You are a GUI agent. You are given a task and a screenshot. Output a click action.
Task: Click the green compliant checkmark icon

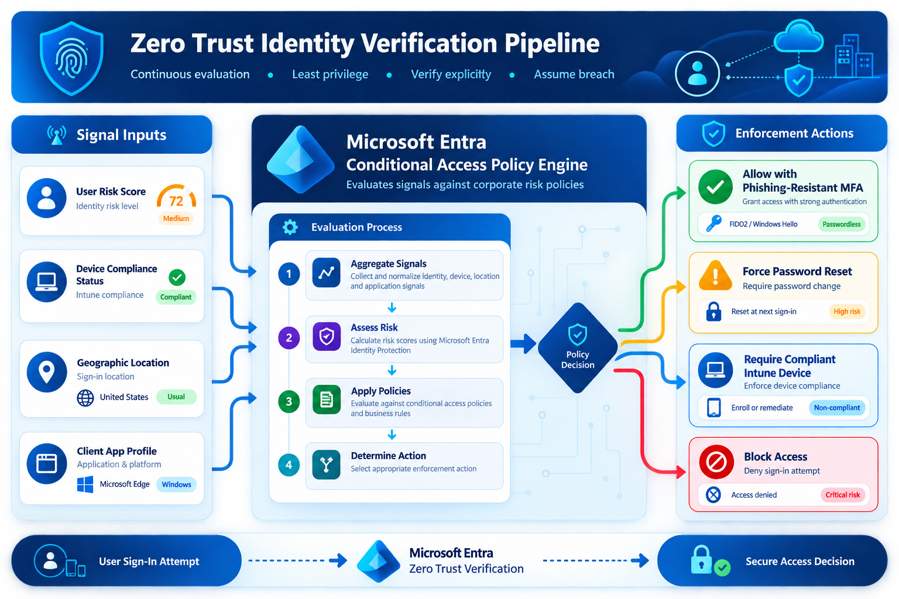pyautogui.click(x=177, y=277)
